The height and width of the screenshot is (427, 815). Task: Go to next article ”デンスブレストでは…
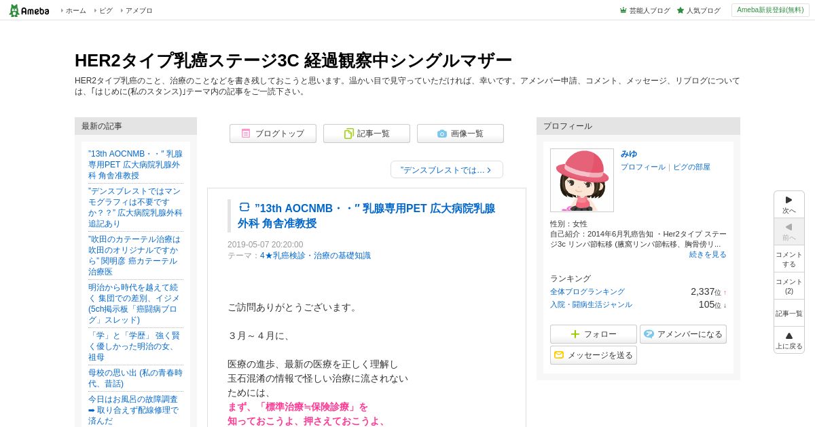tap(446, 169)
